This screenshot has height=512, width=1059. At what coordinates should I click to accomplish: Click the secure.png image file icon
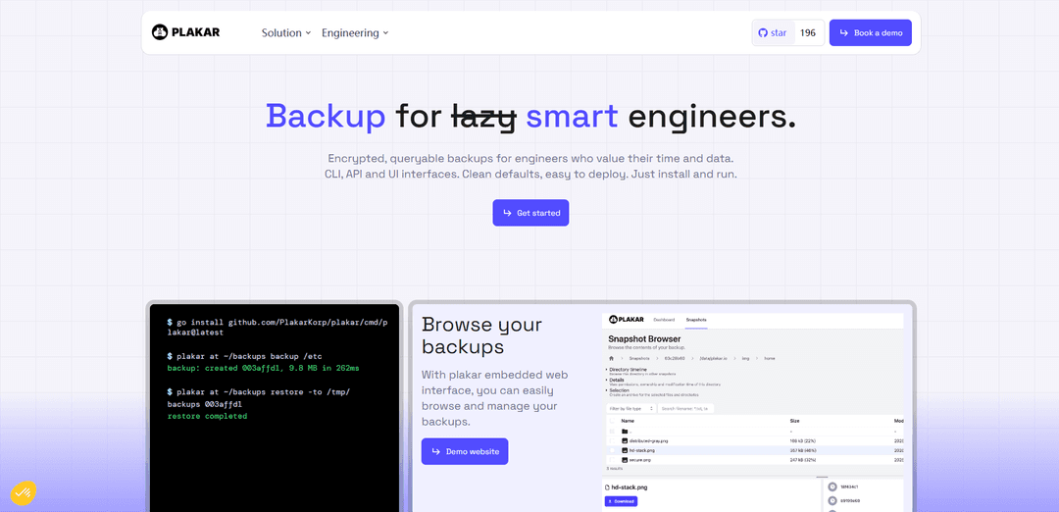(x=625, y=460)
